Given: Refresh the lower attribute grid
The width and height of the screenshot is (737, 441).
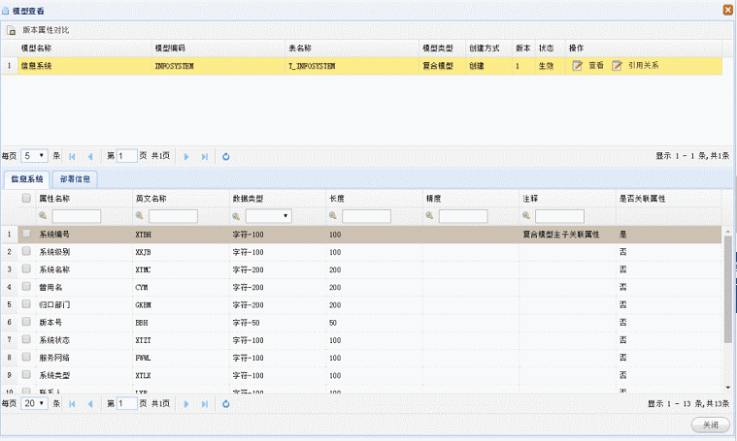Looking at the screenshot, I should [226, 403].
